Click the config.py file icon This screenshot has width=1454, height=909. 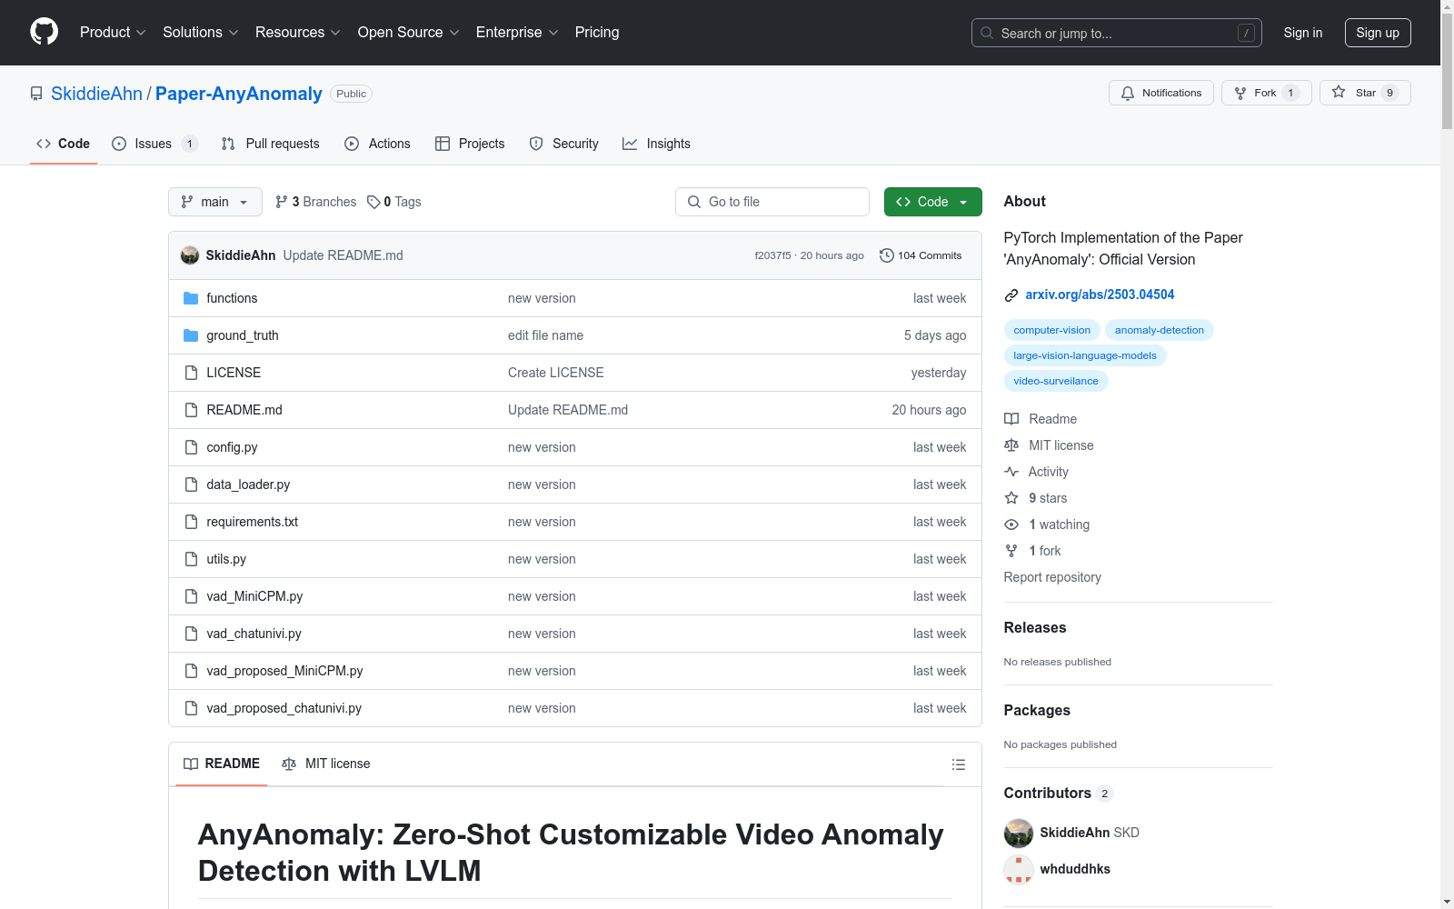click(191, 447)
